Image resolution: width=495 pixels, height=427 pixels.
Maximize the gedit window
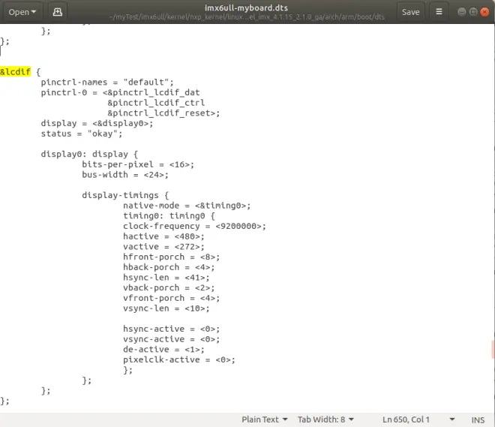(473, 12)
